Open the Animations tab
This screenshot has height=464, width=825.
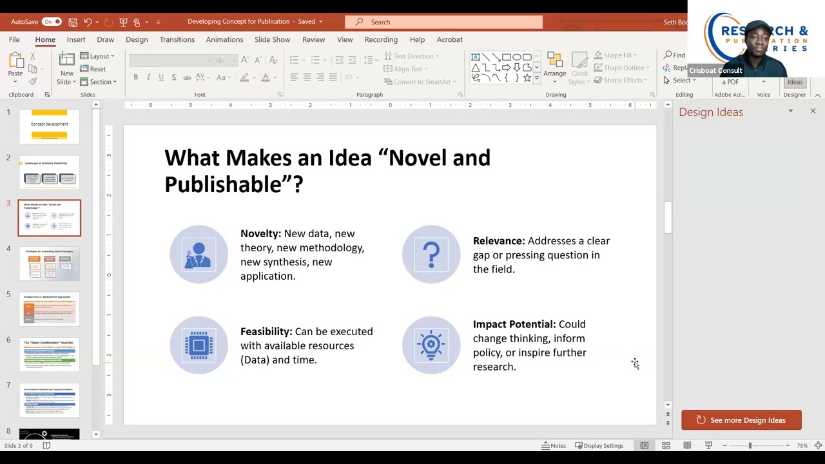click(x=224, y=39)
